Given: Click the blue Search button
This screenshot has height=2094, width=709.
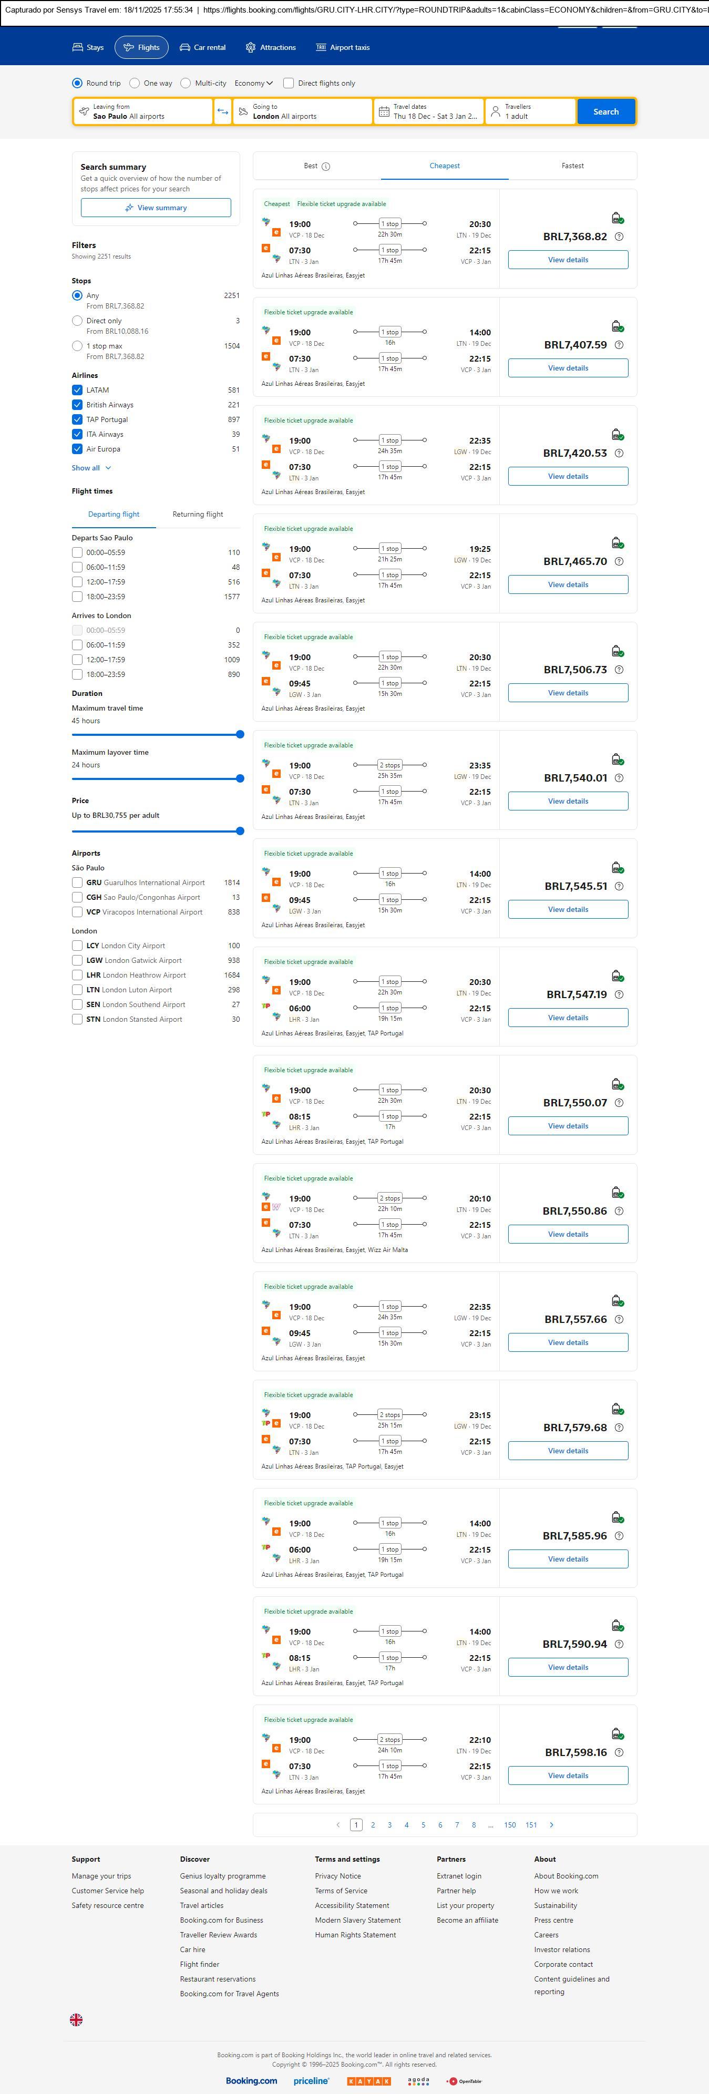Looking at the screenshot, I should tap(606, 111).
